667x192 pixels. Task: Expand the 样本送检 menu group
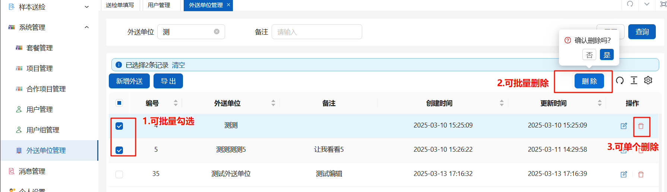(87, 7)
